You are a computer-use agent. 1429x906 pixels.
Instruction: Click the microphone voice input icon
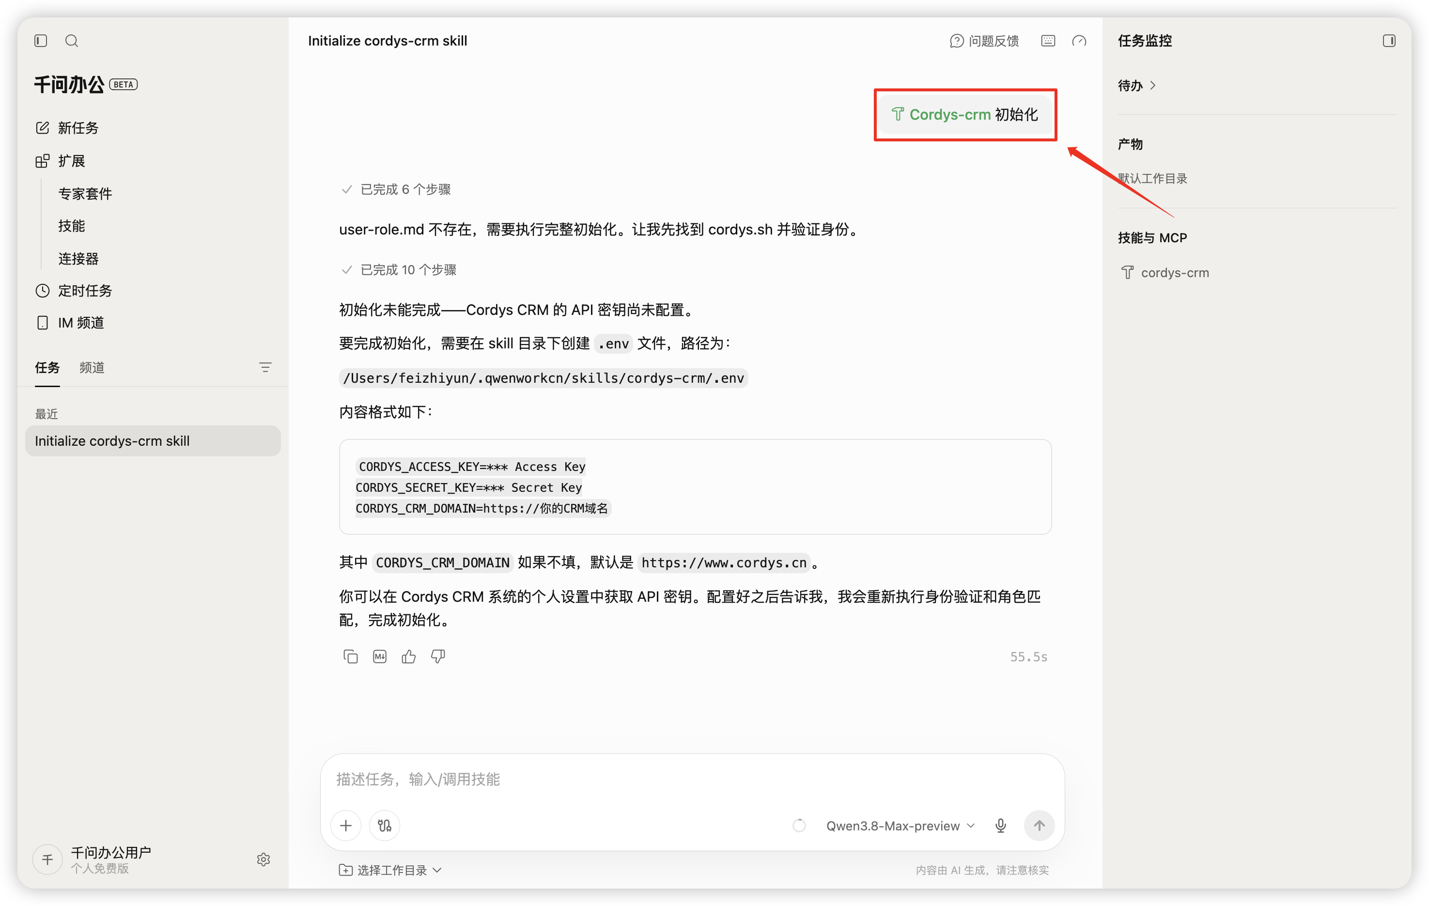click(x=1000, y=825)
